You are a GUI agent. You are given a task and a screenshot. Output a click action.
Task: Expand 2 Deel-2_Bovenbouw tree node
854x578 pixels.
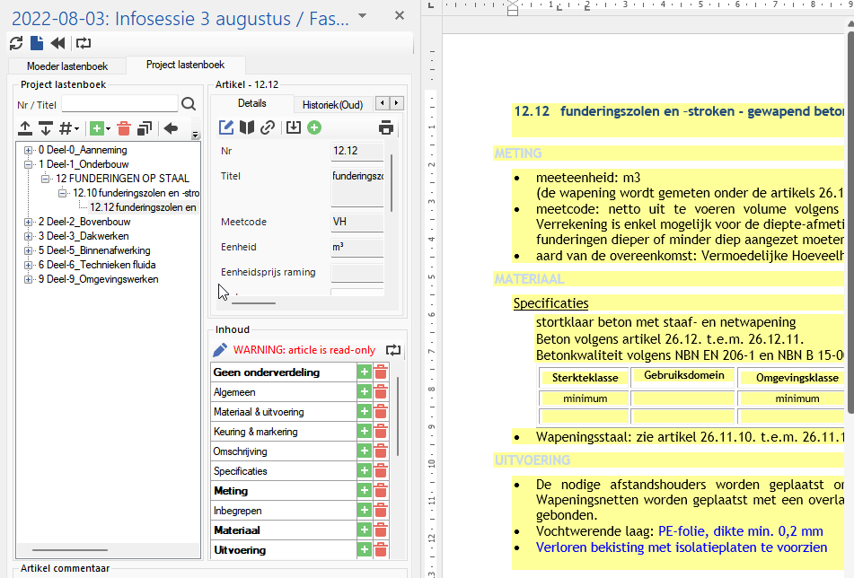tap(28, 222)
